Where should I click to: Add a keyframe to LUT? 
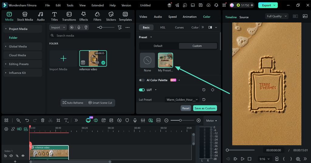213,90
